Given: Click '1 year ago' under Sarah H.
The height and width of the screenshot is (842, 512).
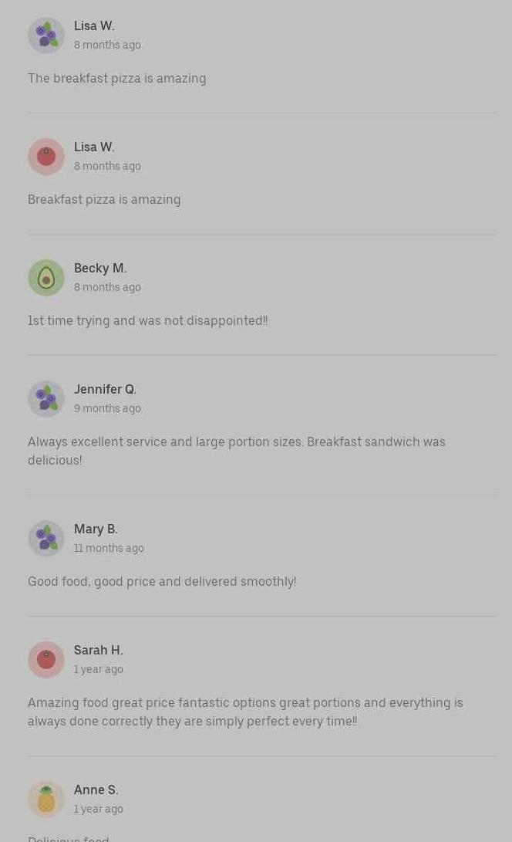Looking at the screenshot, I should (x=98, y=669).
